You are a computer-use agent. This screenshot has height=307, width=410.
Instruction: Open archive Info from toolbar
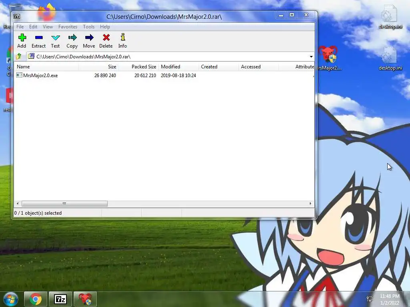(123, 41)
